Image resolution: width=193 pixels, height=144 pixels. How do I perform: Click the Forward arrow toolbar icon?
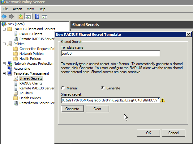[11, 16]
